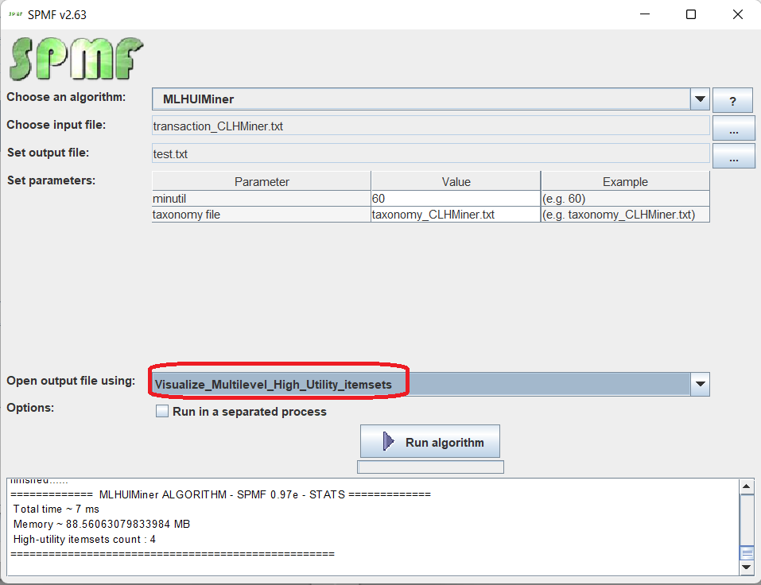Edit the taxonomy file value cell
This screenshot has height=585, width=761.
click(455, 215)
